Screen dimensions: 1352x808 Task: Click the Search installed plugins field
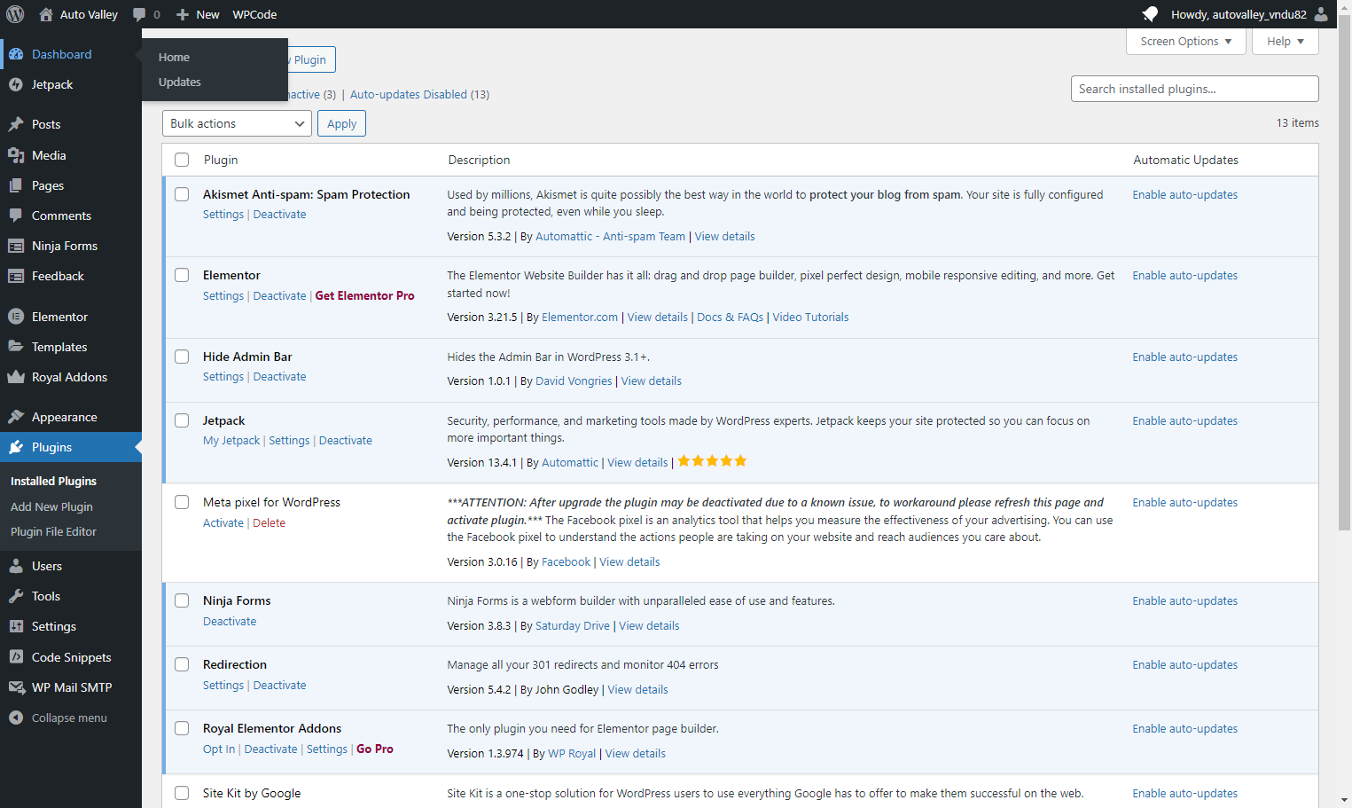1194,89
